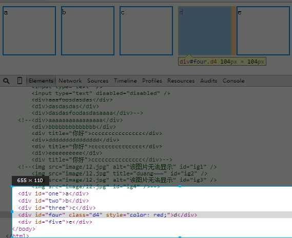Click box e in the page

tap(263, 31)
